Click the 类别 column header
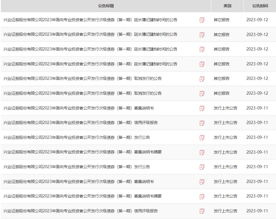The width and height of the screenshot is (276, 219). point(227,6)
